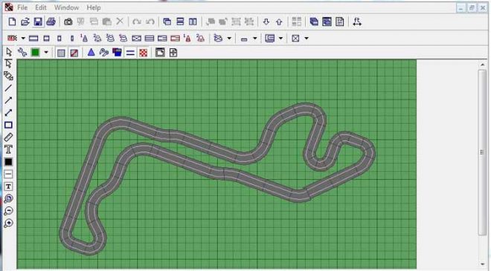Select the line drawing tool
The image size is (491, 271).
click(x=8, y=88)
